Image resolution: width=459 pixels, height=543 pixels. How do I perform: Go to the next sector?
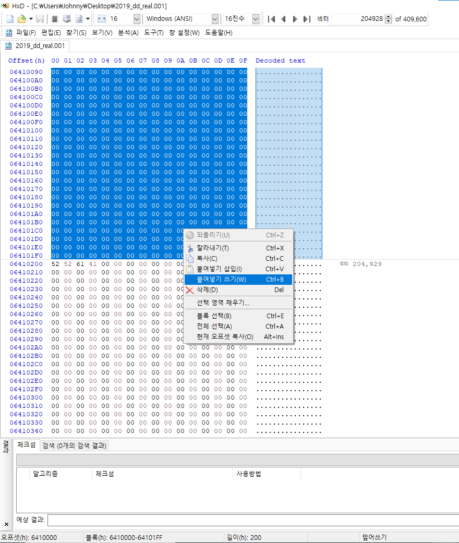(x=295, y=19)
